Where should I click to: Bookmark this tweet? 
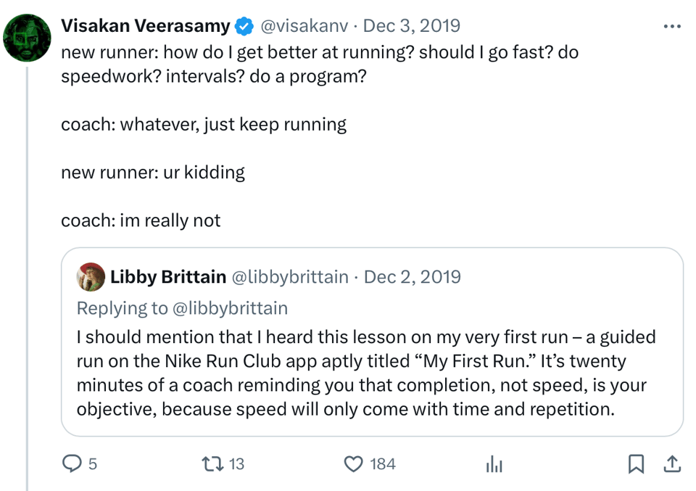click(x=636, y=464)
